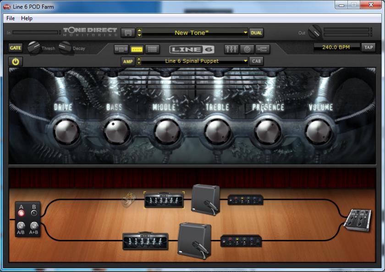Click the Treble knob on the amp
385x272 pixels.
[218, 132]
